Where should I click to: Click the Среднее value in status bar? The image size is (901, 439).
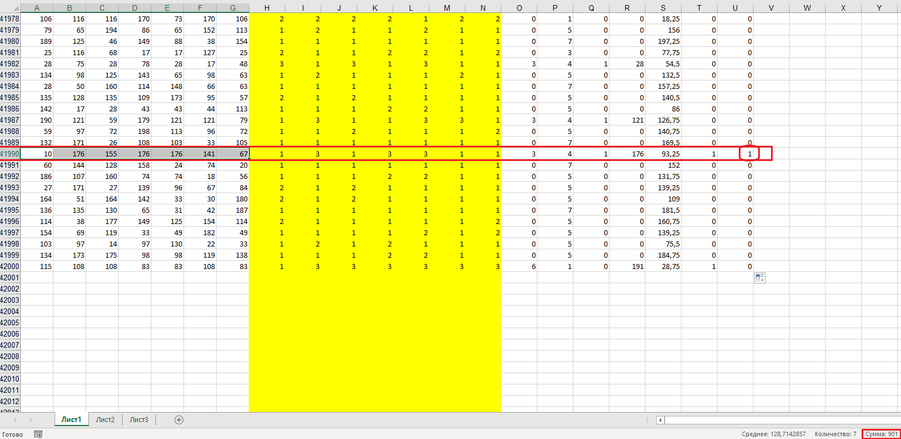773,434
